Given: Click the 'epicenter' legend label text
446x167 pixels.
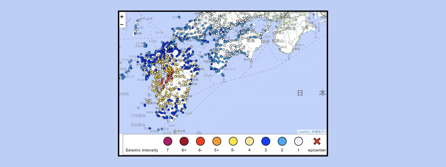Looking at the screenshot, I should [x=317, y=150].
